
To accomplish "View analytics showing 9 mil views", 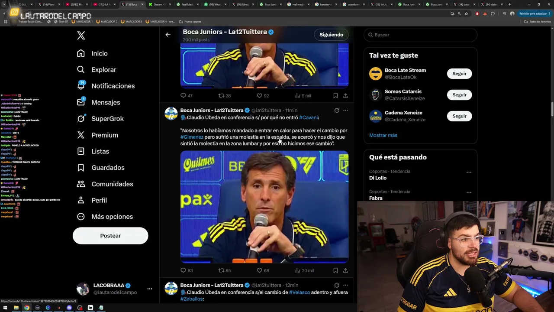I will (x=303, y=95).
